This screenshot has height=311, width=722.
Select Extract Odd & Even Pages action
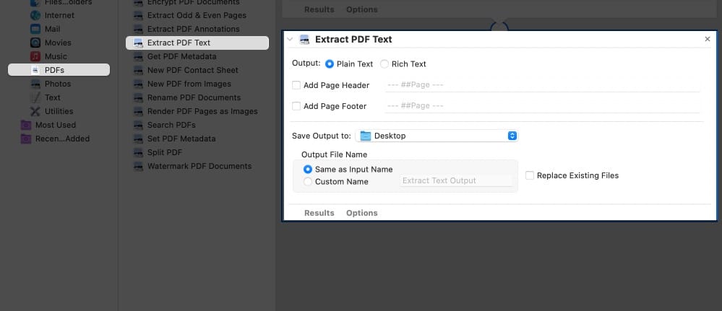pos(197,15)
